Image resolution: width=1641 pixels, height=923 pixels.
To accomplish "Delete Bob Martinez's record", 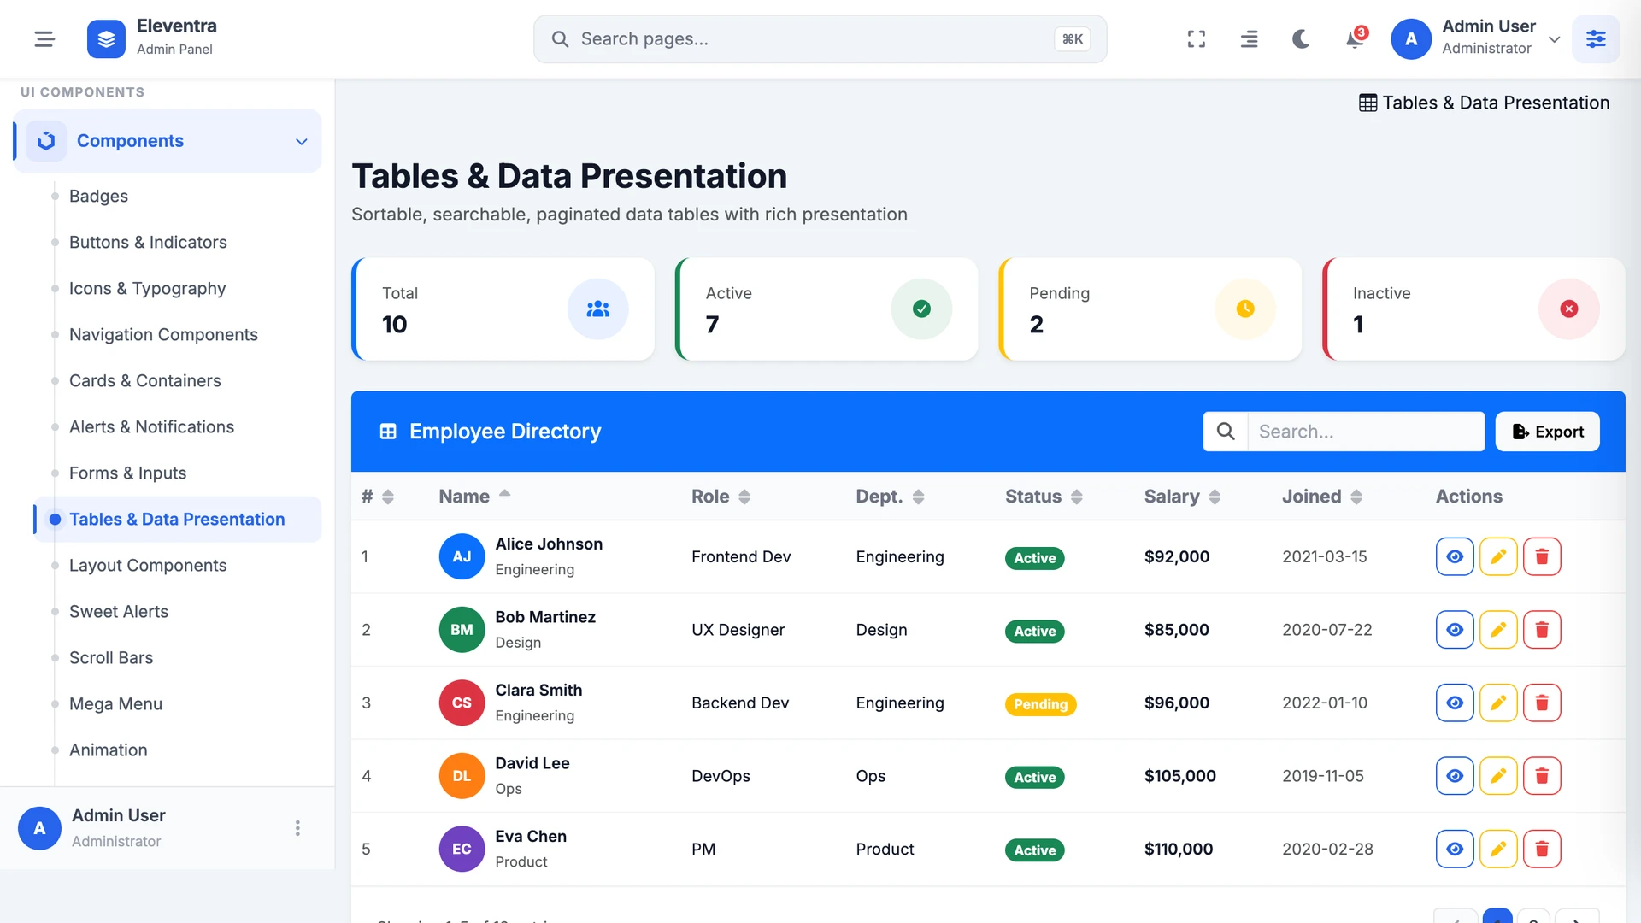I will click(x=1542, y=630).
